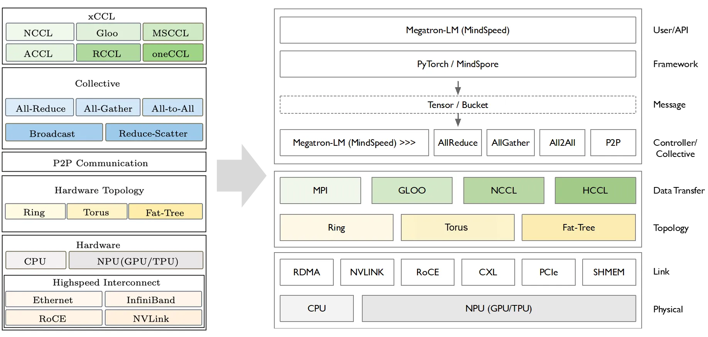This screenshot has width=708, height=337.
Task: Click the AllGather box
Action: [x=510, y=143]
